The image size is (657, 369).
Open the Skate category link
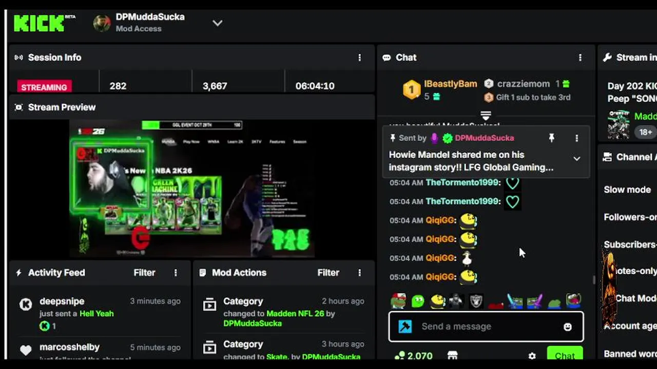[278, 357]
